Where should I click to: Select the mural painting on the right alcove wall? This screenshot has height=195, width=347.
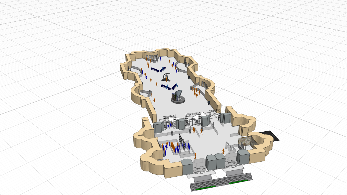point(245,141)
